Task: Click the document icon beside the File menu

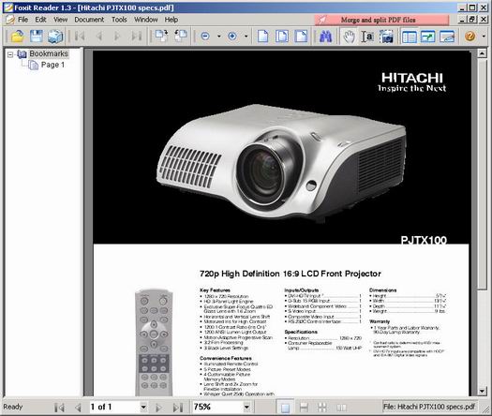Action: pyautogui.click(x=10, y=20)
